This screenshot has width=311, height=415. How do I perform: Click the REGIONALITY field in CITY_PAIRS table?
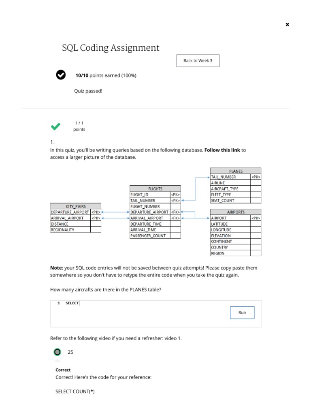pyautogui.click(x=62, y=230)
